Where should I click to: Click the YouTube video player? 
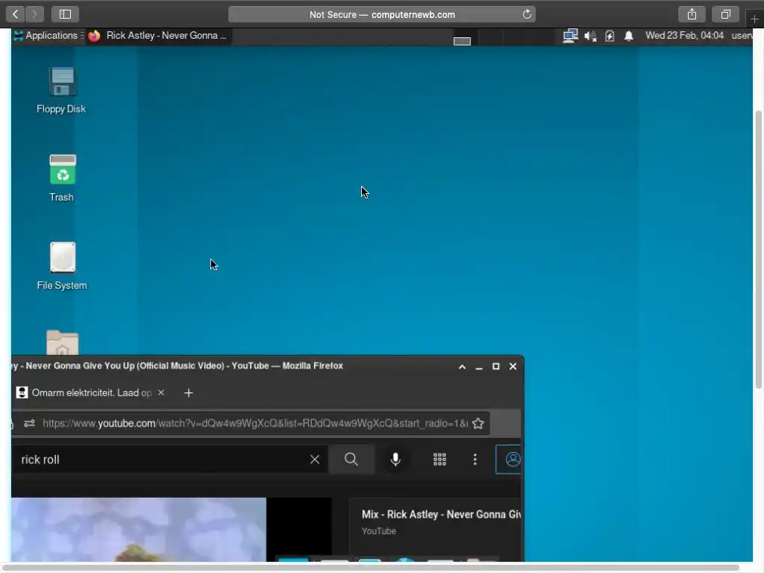[x=172, y=530]
